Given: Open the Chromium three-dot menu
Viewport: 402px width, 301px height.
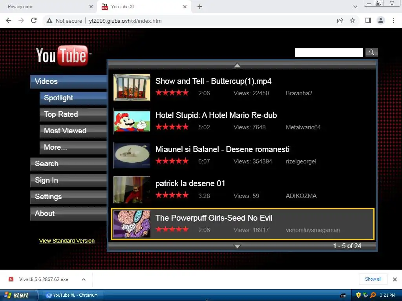Looking at the screenshot, I should (393, 21).
